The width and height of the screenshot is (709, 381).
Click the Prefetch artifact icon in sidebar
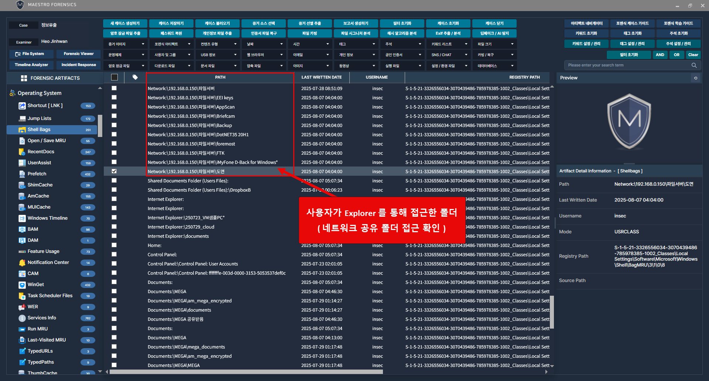22,174
